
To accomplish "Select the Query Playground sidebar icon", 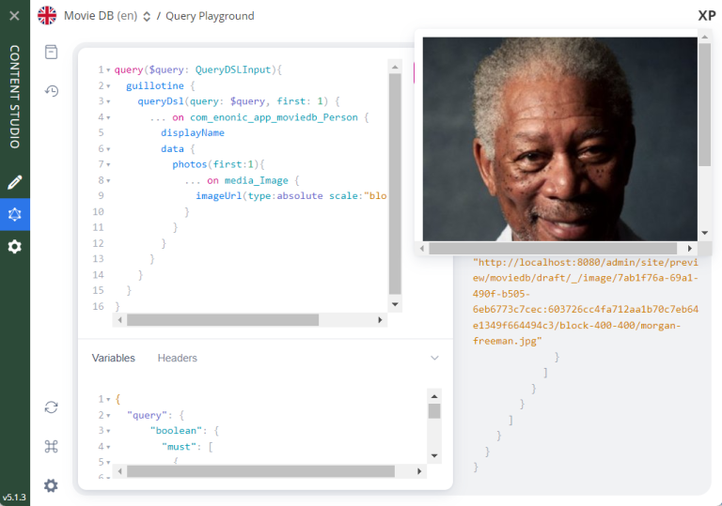I will (x=14, y=214).
